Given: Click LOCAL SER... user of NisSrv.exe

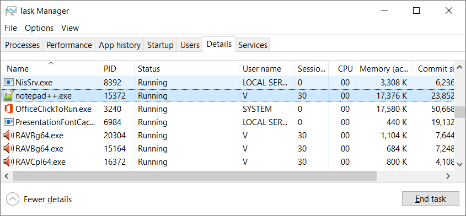Looking at the screenshot, I should point(265,82).
